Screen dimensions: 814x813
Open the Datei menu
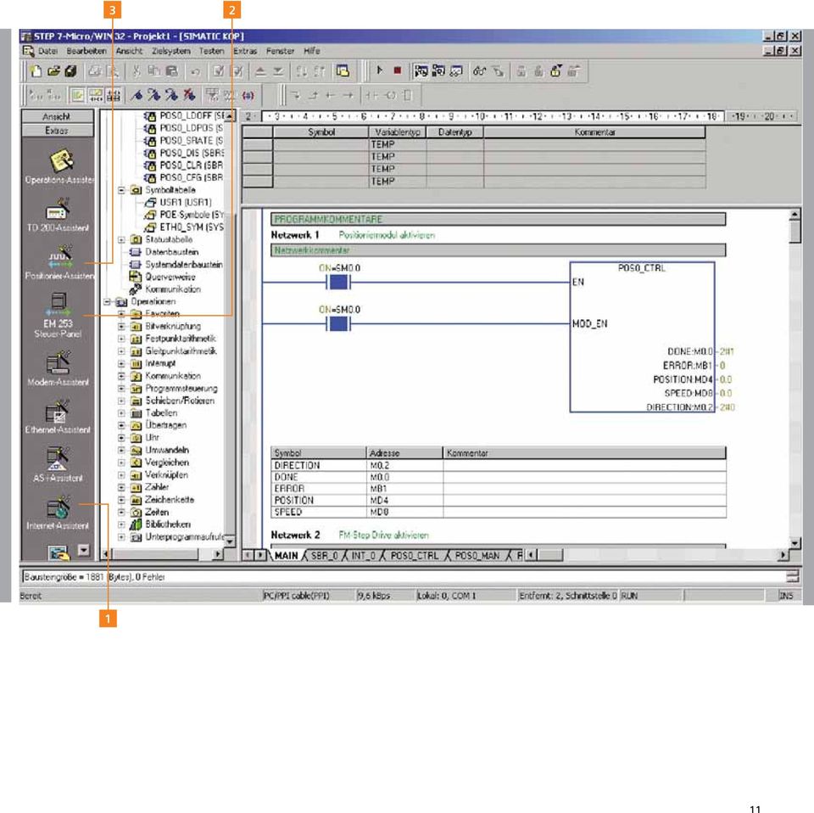click(47, 51)
